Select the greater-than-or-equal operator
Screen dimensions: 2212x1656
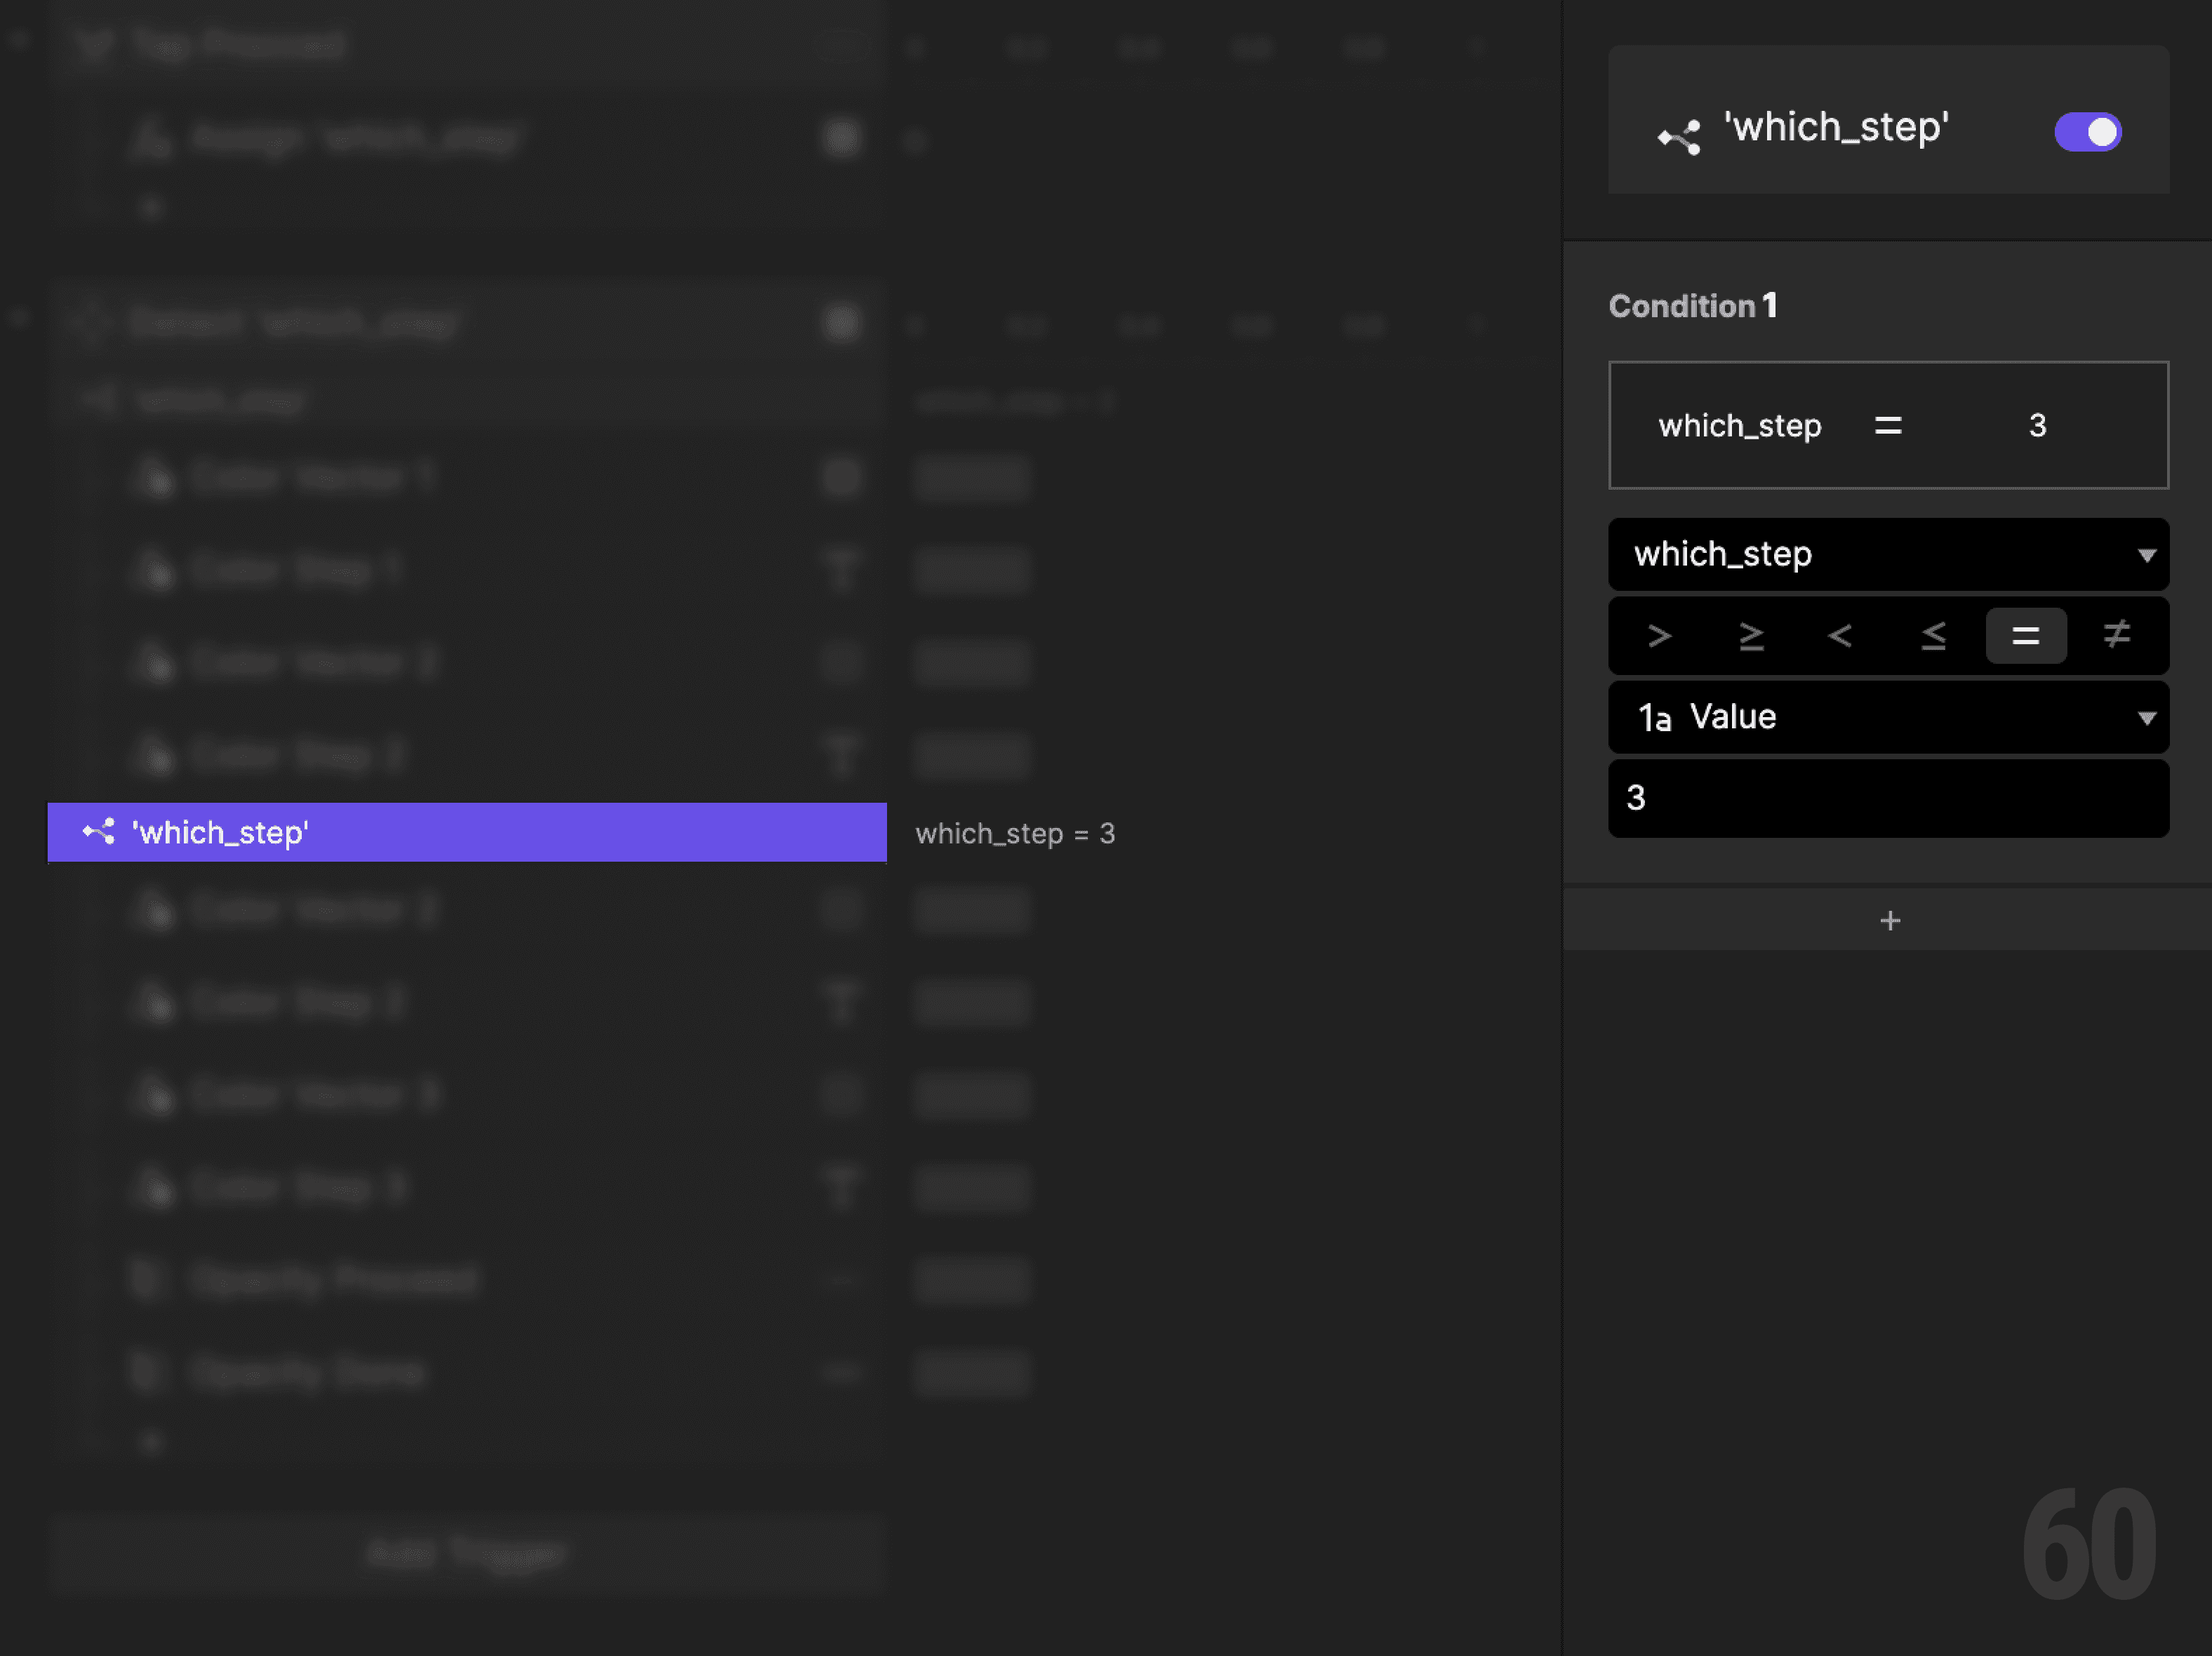tap(1751, 636)
